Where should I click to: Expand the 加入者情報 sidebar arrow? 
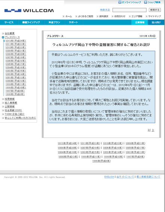pos(3,103)
